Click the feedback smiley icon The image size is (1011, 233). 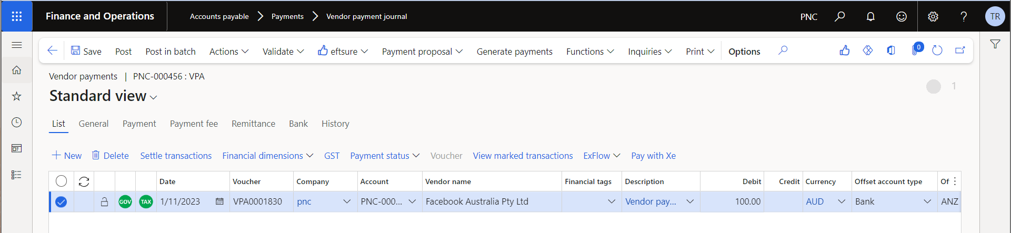click(x=902, y=16)
